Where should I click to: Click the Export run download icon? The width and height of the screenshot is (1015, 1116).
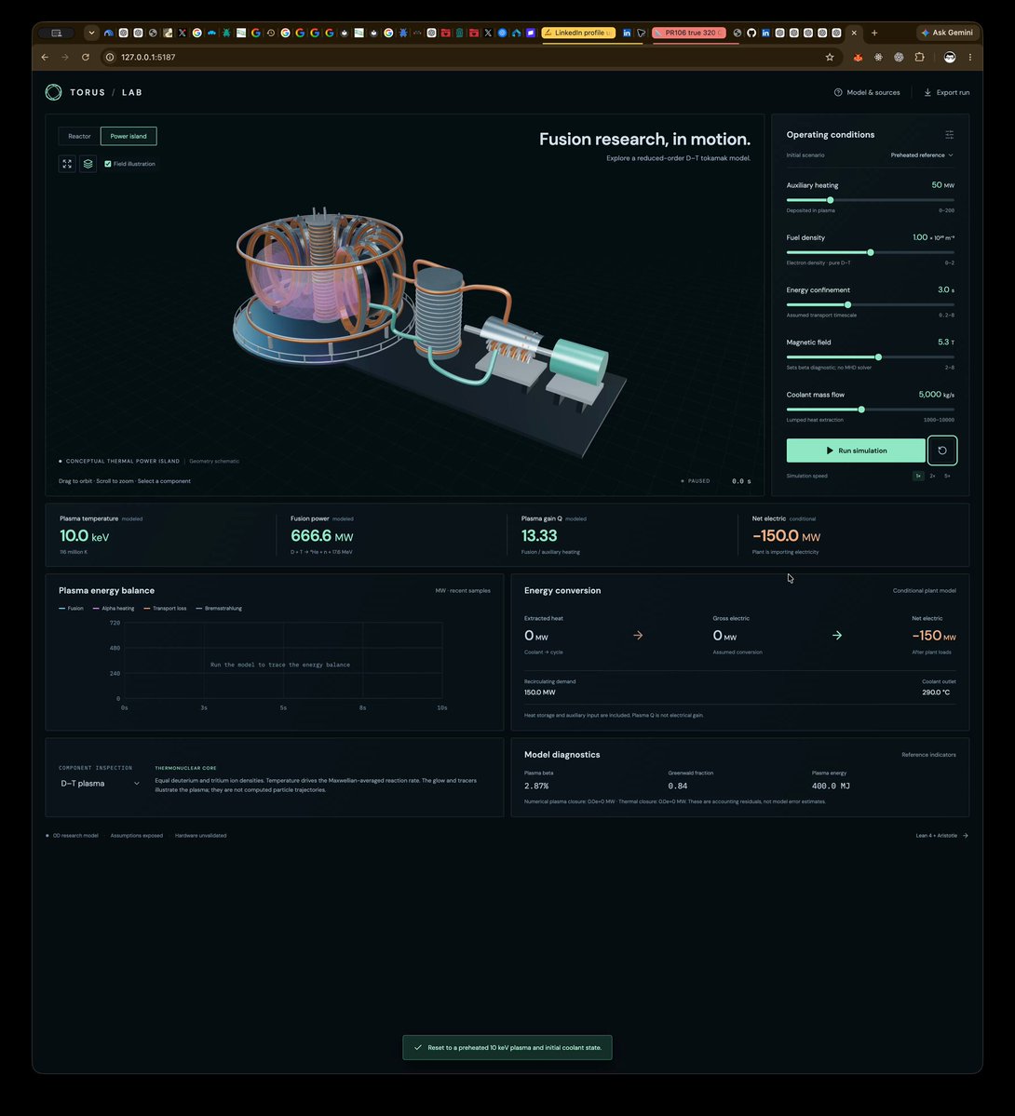click(x=927, y=92)
